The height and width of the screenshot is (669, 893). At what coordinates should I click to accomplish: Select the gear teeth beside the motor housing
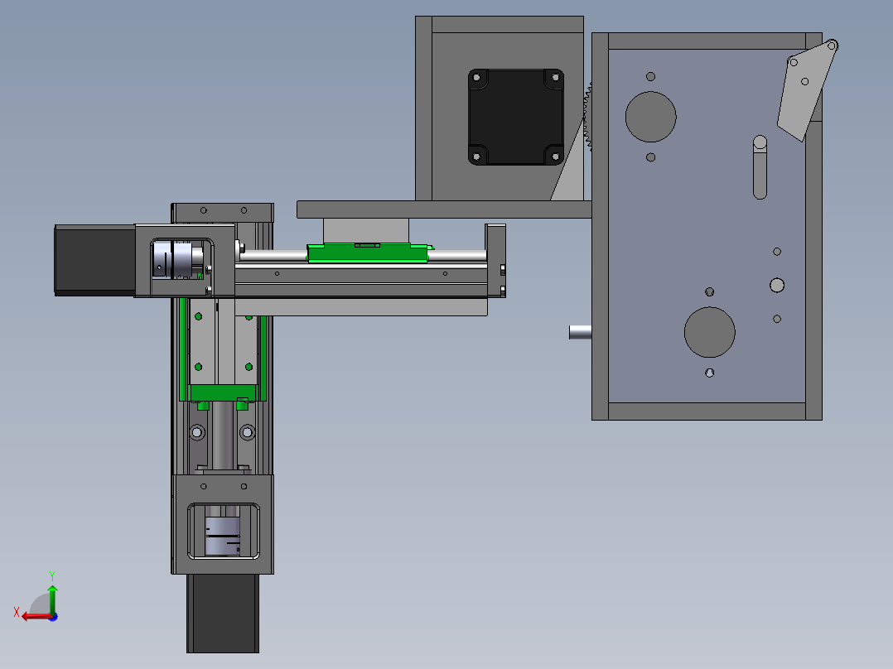(587, 117)
